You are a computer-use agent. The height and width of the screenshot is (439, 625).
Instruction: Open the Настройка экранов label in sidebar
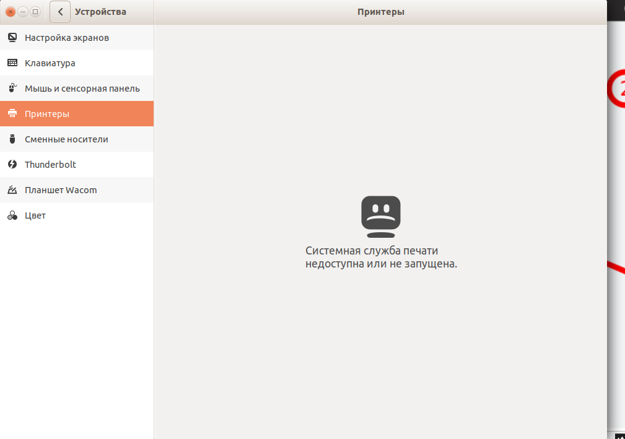(x=67, y=38)
